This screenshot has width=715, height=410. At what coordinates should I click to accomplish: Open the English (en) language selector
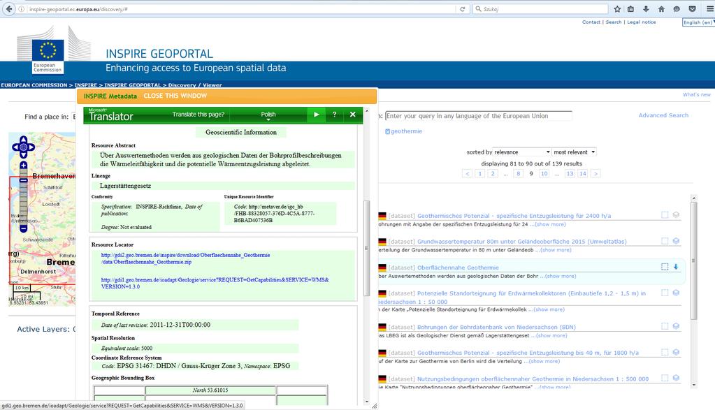pyautogui.click(x=698, y=22)
